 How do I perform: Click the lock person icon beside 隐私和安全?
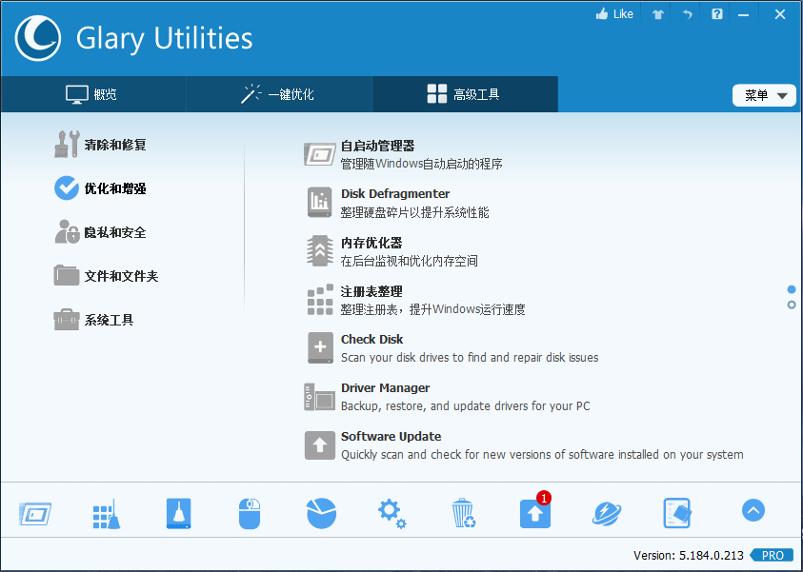(67, 232)
